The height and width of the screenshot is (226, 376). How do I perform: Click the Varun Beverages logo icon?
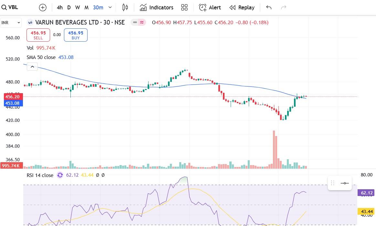click(x=30, y=23)
